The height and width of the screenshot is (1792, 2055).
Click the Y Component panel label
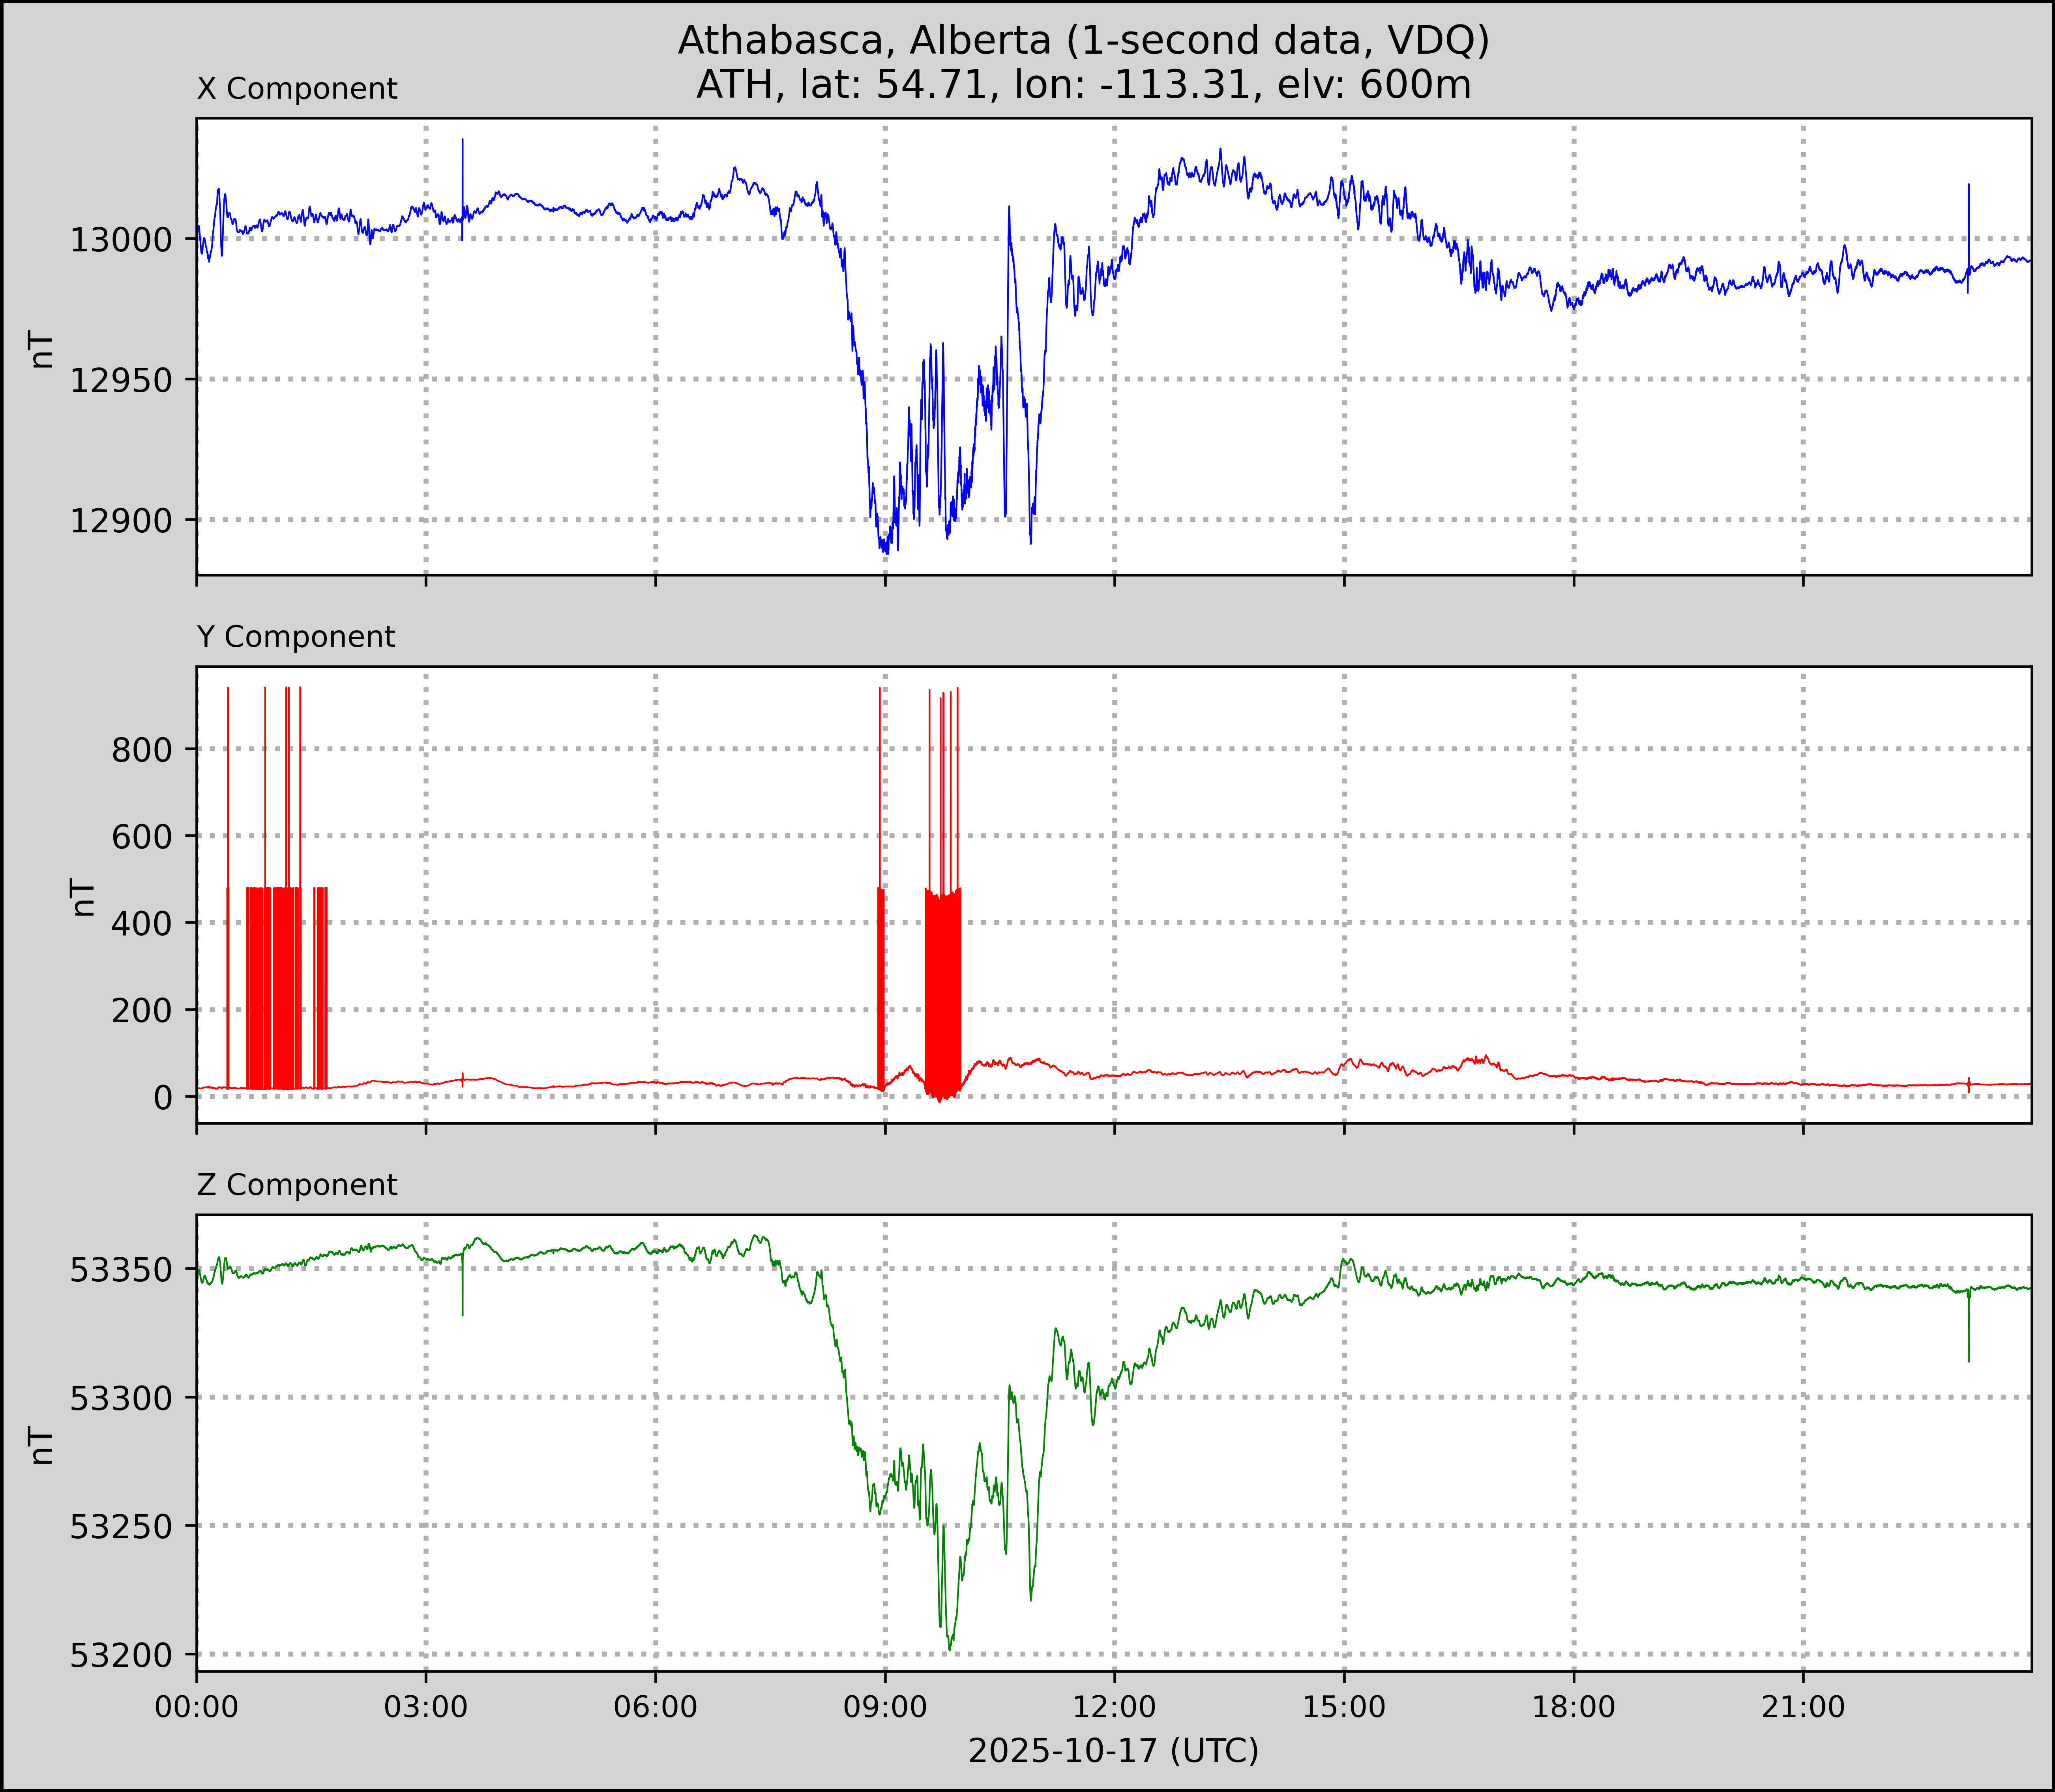[296, 637]
